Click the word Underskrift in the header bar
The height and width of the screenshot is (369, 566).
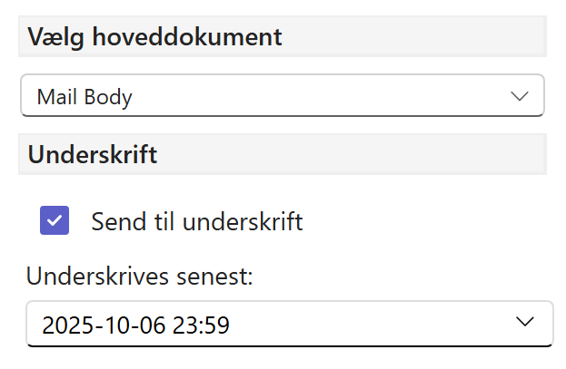[93, 154]
